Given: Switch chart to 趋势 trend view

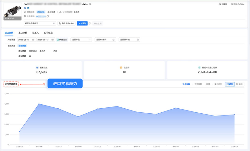Looking at the screenshot, I should coord(230,84).
